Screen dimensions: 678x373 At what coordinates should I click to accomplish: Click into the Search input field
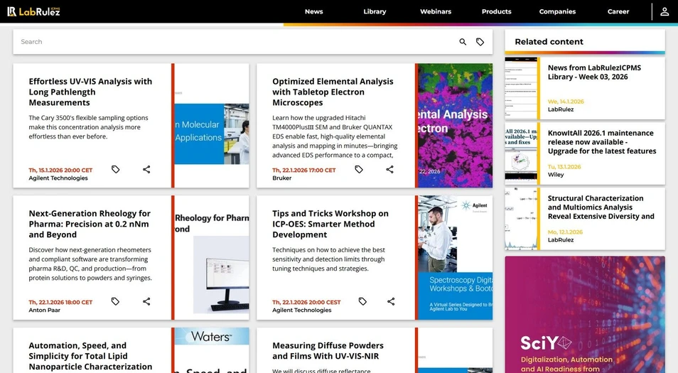coord(227,42)
